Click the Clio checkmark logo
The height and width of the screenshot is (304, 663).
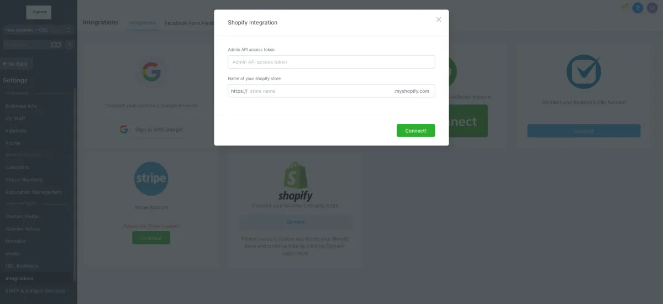coord(583,71)
